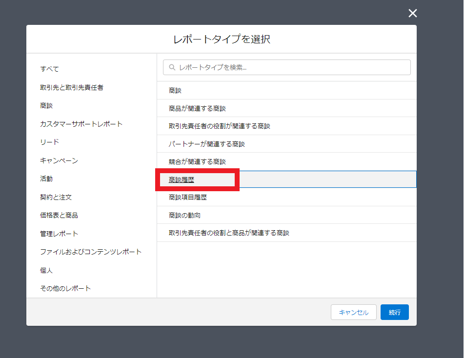
Task: Select the リード category
Action: click(x=49, y=142)
